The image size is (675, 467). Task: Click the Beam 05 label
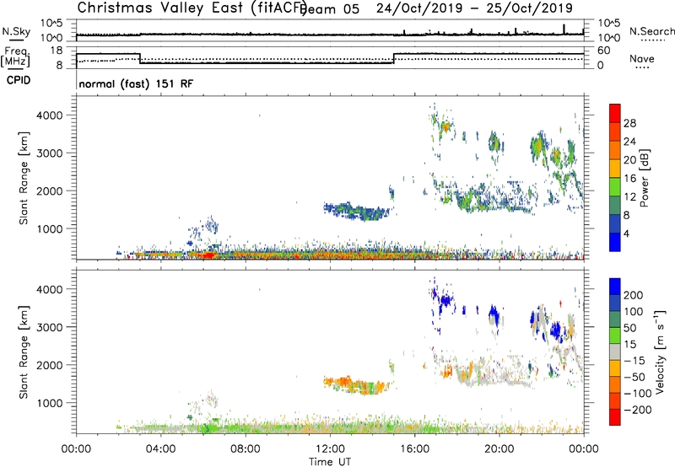[x=329, y=9]
